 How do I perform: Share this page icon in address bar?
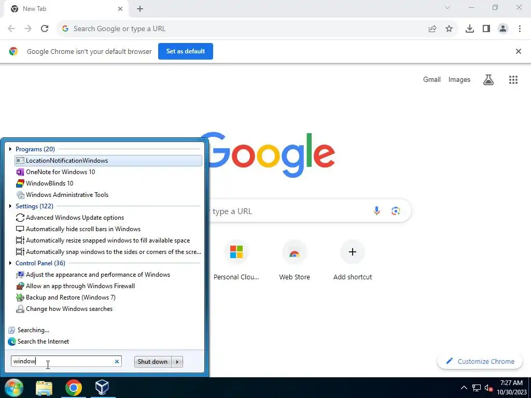coord(432,29)
